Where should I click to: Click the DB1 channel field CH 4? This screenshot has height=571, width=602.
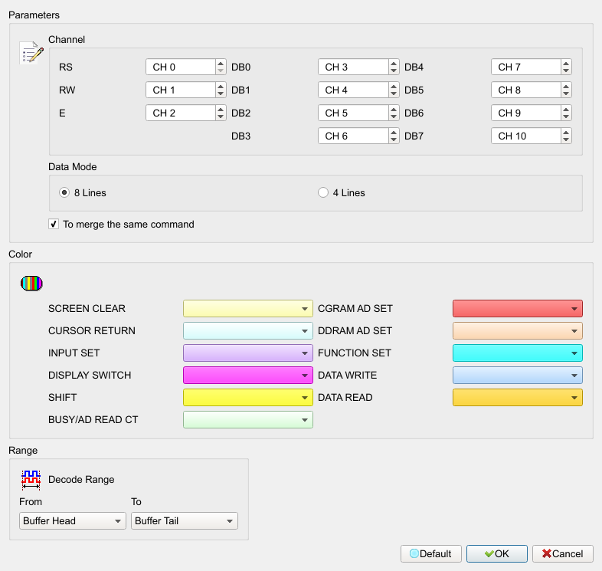point(353,90)
